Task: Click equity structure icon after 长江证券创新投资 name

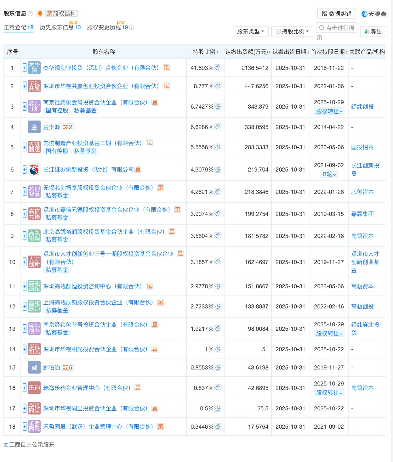Action: 138,170
